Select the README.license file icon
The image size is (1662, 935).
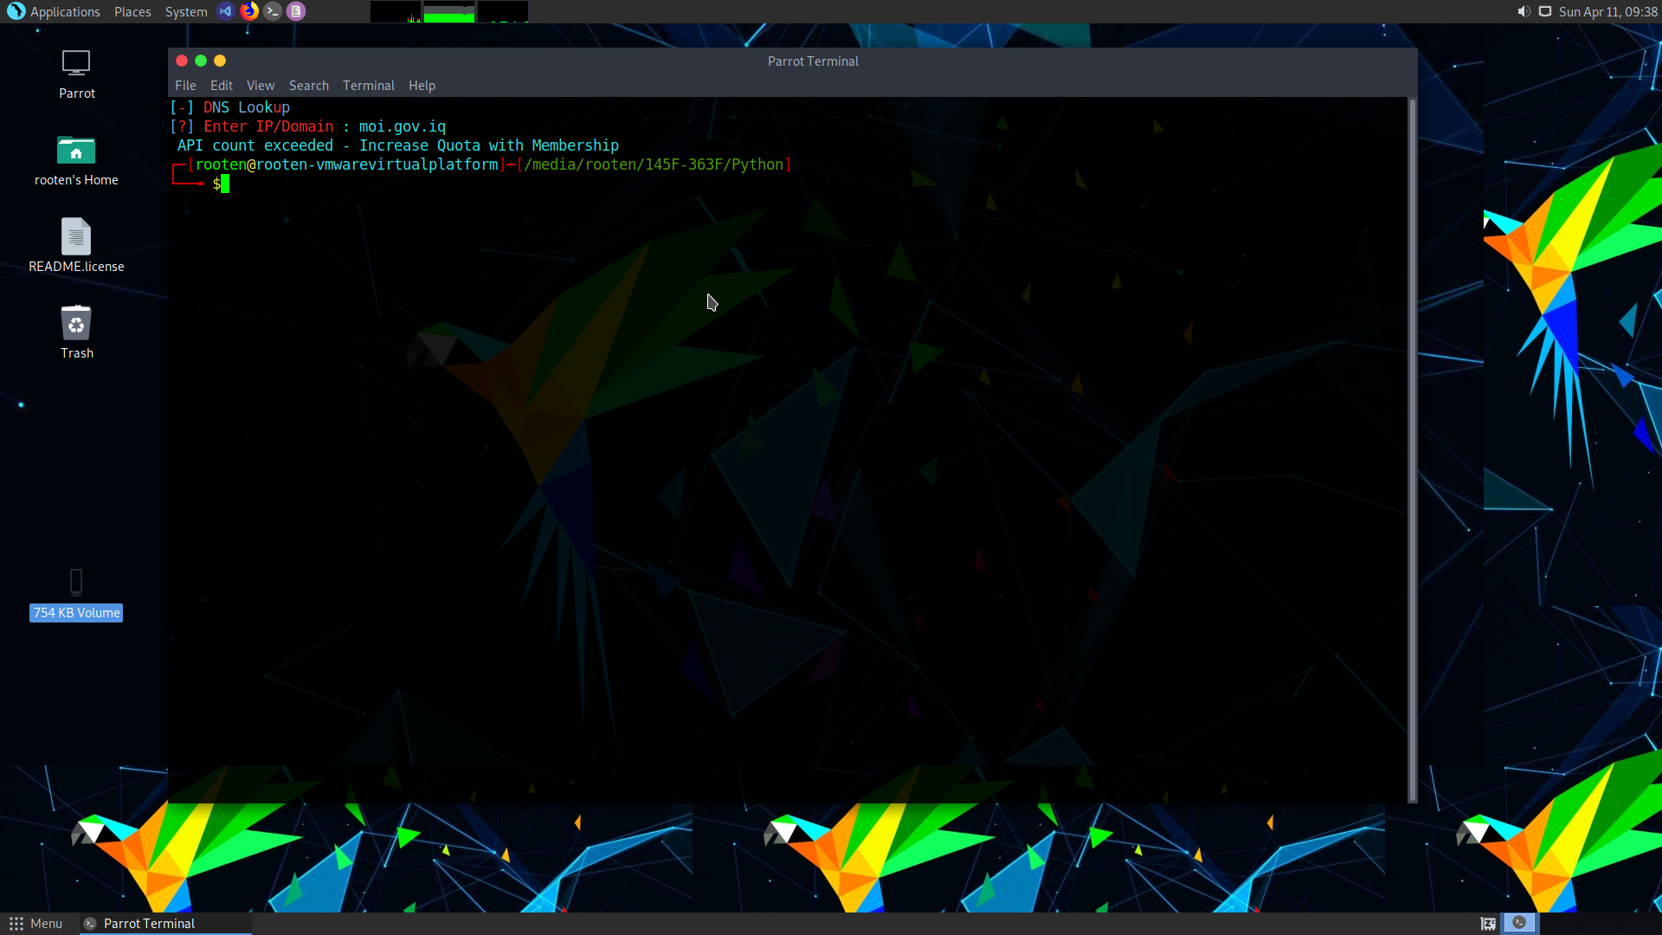pyautogui.click(x=76, y=236)
